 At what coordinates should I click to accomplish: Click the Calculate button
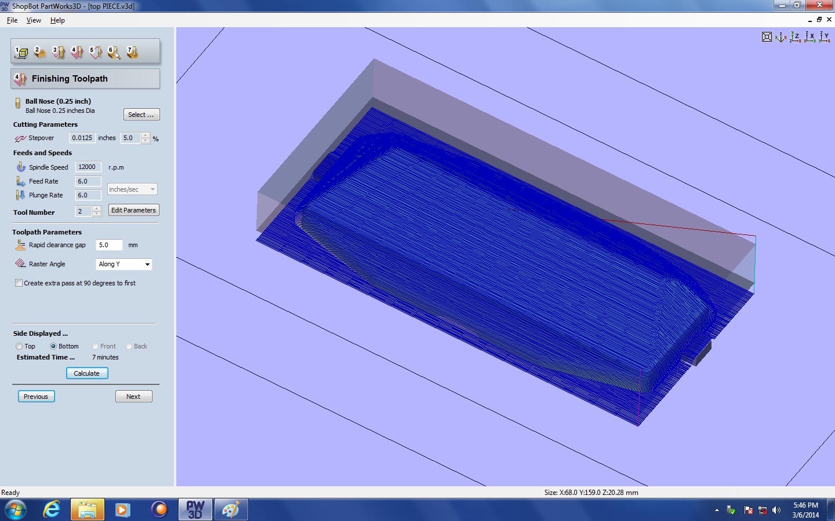click(87, 373)
